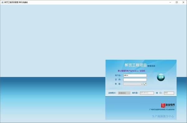Image resolution: width=187 pixels, height=123 pixels.
Task: Open the 生产视频教学中心 video tutorial link
Action: pyautogui.click(x=163, y=116)
